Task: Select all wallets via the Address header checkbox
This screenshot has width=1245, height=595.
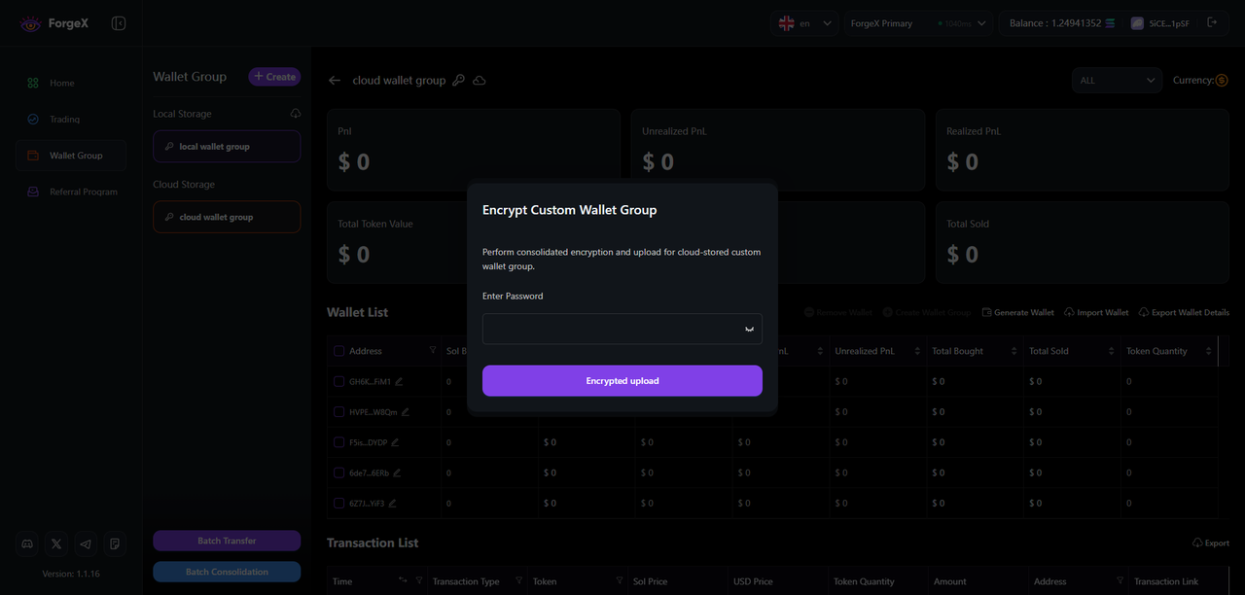Action: pos(339,351)
